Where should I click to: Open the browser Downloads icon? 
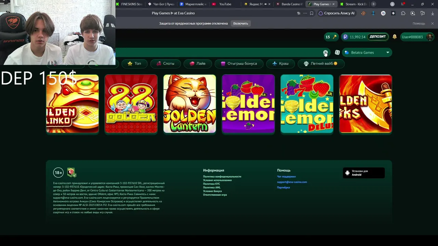tap(433, 13)
